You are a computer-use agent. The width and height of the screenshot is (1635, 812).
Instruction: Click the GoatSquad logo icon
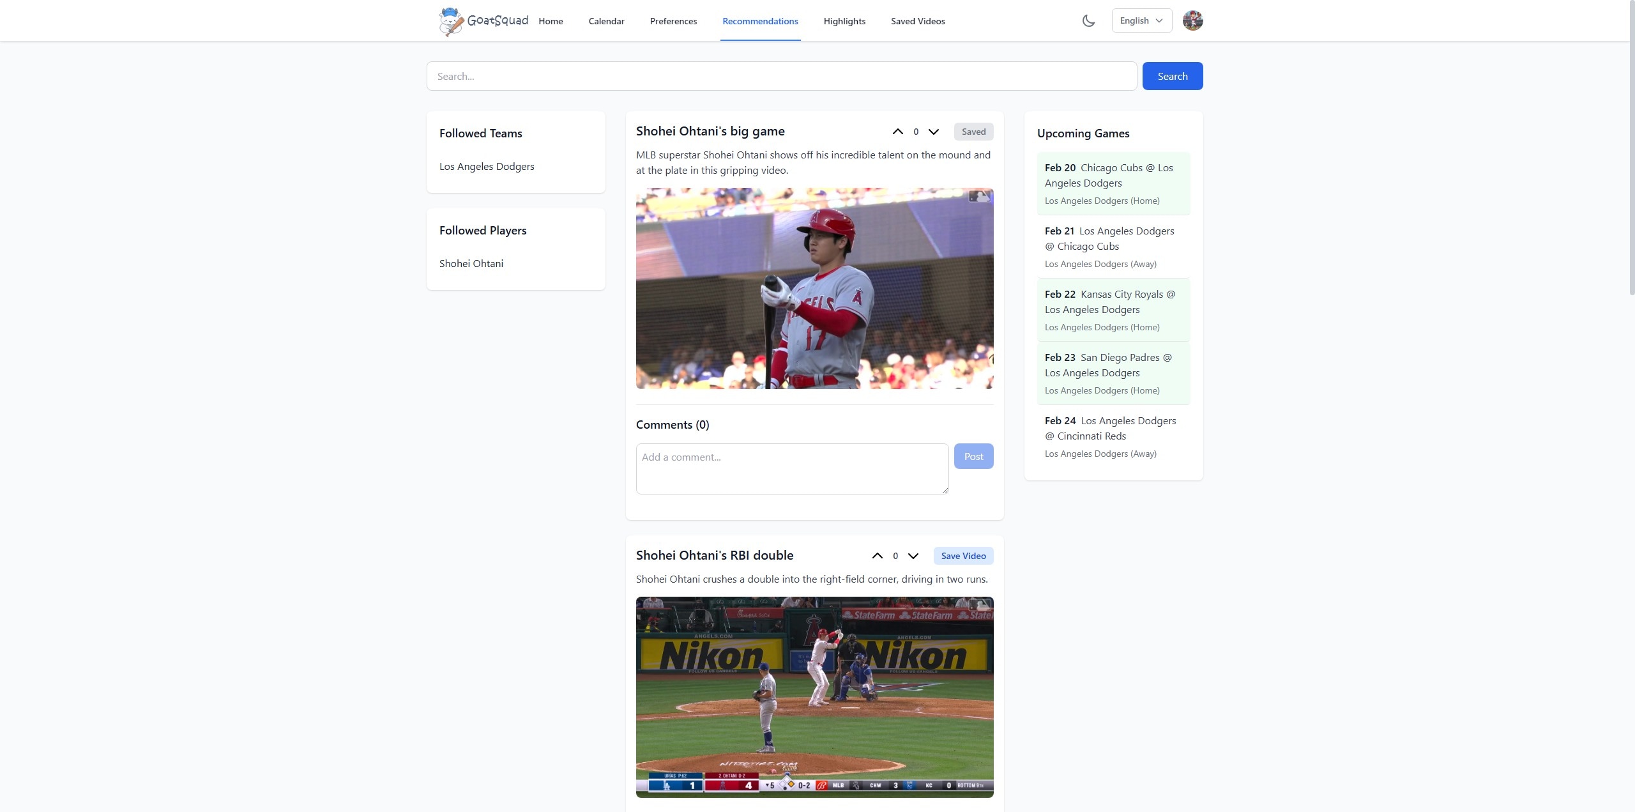(450, 20)
